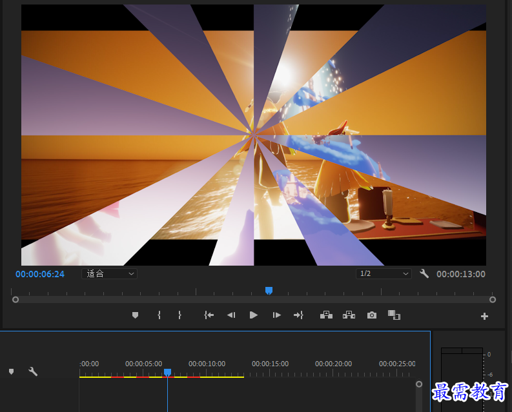Go to In point button
Viewport: 512px width, 412px height.
[209, 315]
